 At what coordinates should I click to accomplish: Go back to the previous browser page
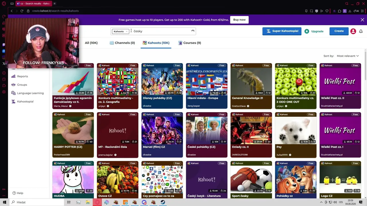point(11,11)
